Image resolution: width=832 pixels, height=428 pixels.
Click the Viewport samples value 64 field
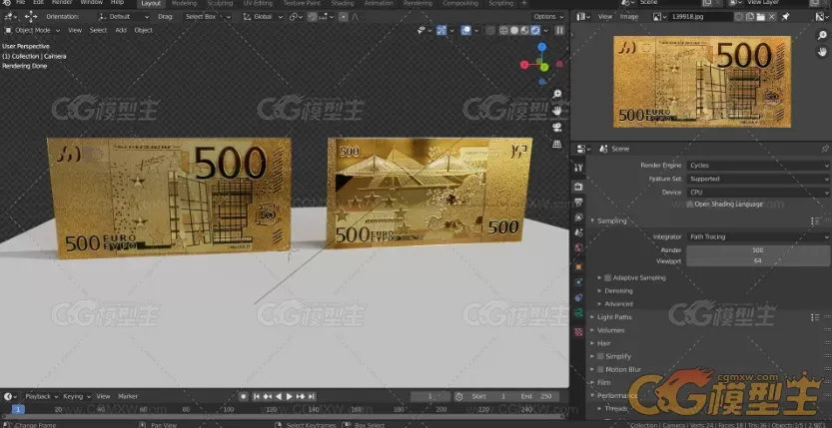tap(758, 260)
